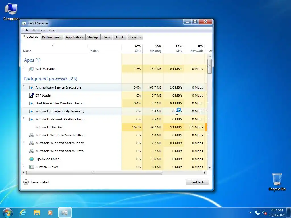The image size is (291, 218).
Task: Sort processes by Memory column
Action: click(x=153, y=49)
